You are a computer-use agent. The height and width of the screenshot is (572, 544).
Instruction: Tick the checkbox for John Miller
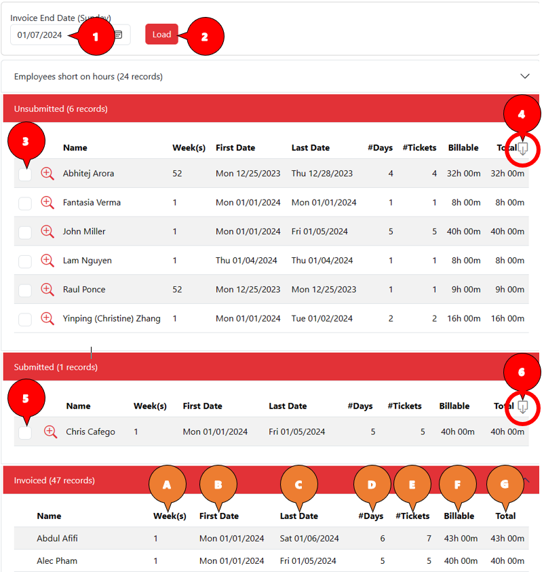(x=25, y=232)
